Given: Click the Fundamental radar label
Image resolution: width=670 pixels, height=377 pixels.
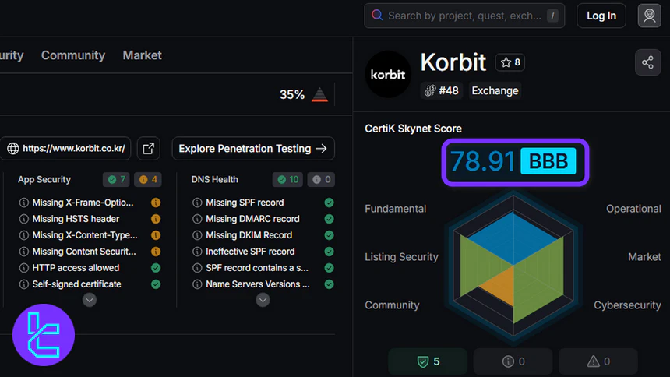Looking at the screenshot, I should [x=396, y=209].
